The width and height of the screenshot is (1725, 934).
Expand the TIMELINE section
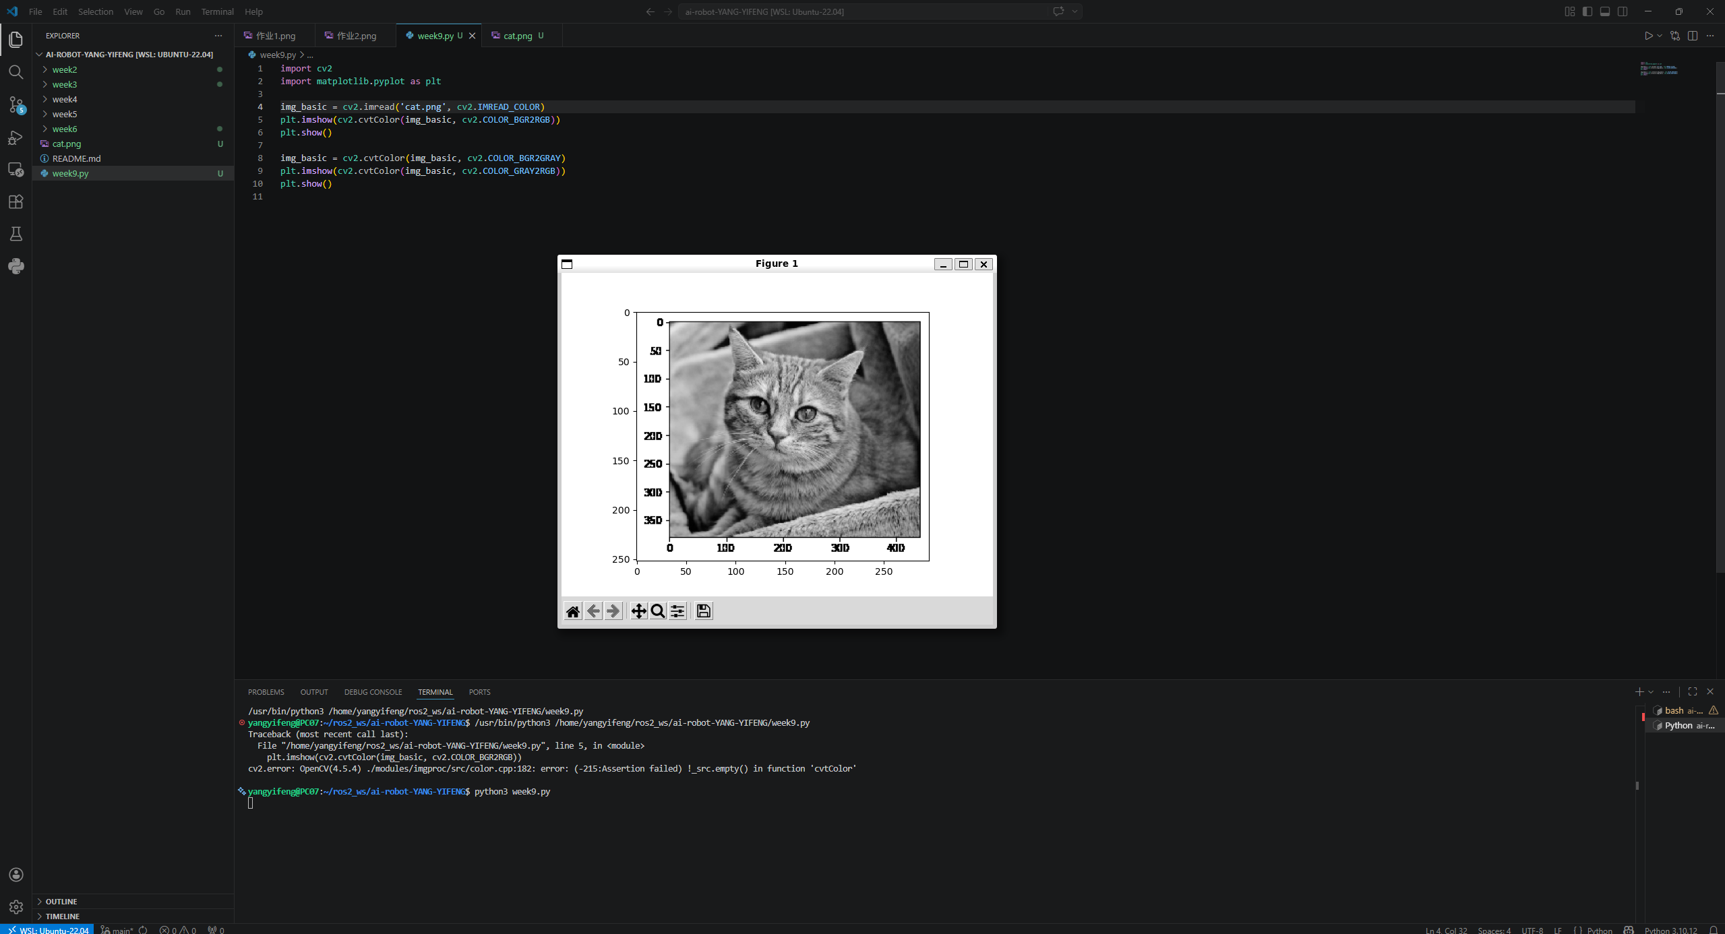133,916
